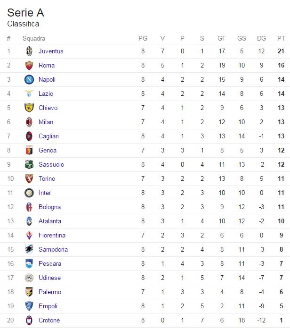Select the Pescara team name
290x330 pixels.
50,263
